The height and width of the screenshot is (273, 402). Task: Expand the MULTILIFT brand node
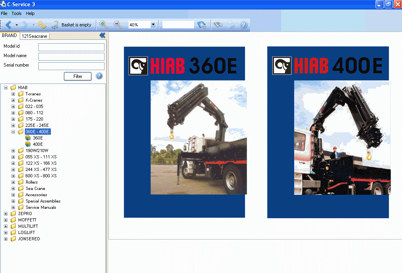pos(6,227)
